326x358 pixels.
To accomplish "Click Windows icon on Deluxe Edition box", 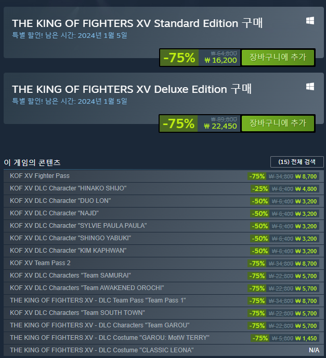I will (x=310, y=87).
